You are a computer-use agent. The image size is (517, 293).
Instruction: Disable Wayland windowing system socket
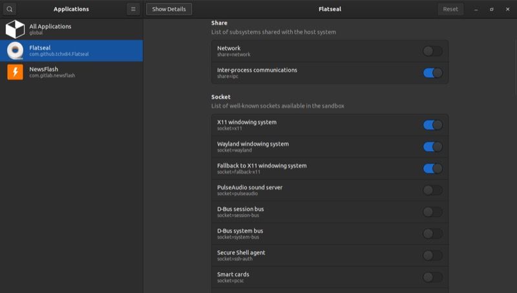432,146
